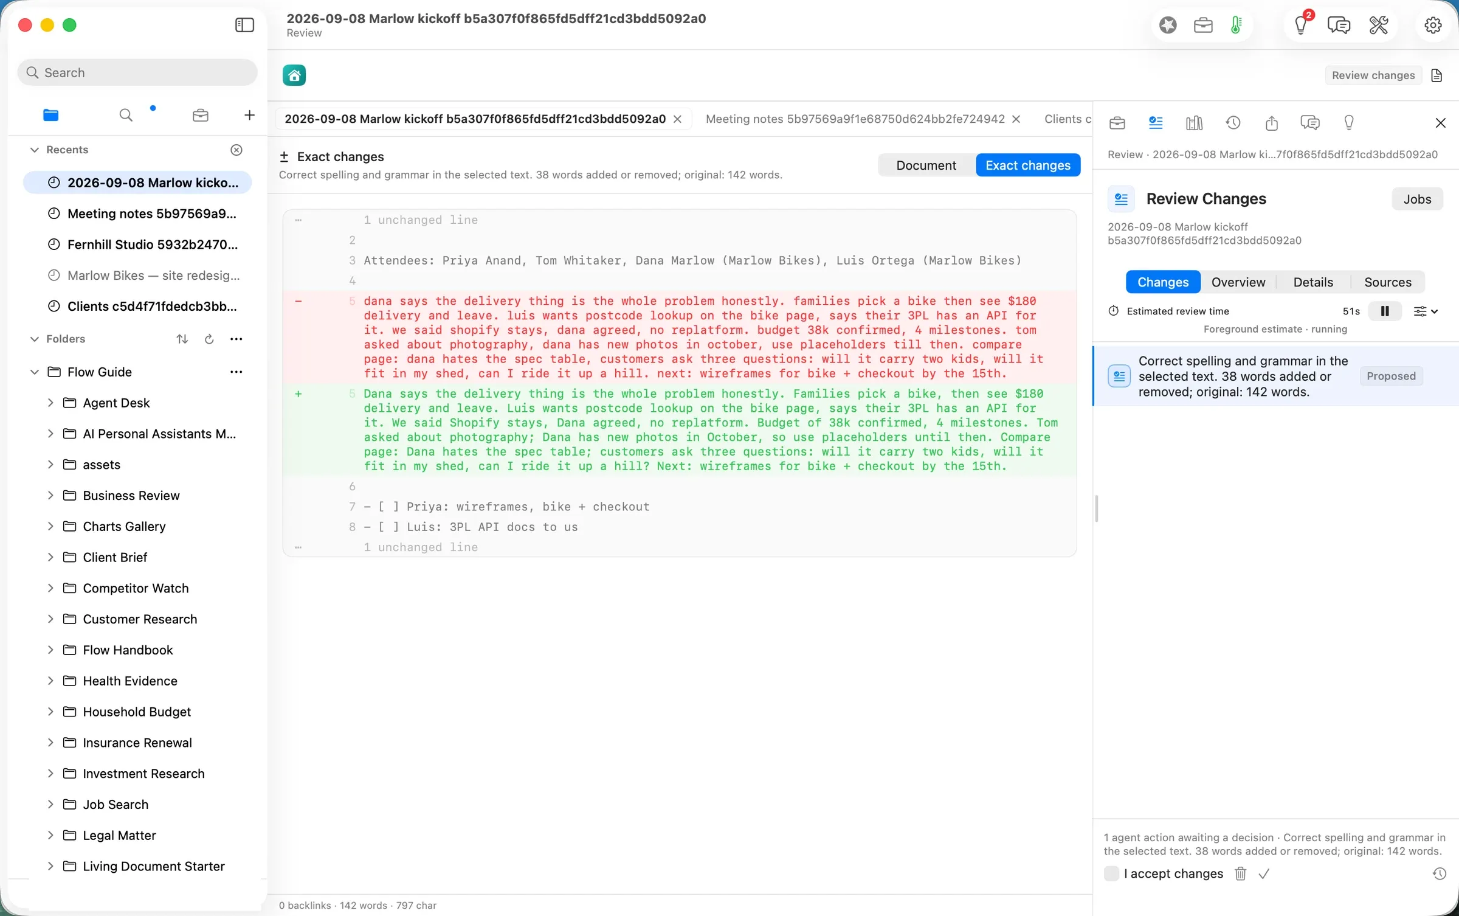The width and height of the screenshot is (1459, 916).
Task: Select the blue folder icon in sidebar
Action: tap(51, 115)
